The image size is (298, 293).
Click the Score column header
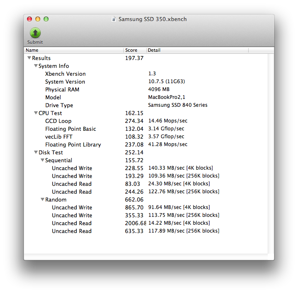tap(135, 50)
